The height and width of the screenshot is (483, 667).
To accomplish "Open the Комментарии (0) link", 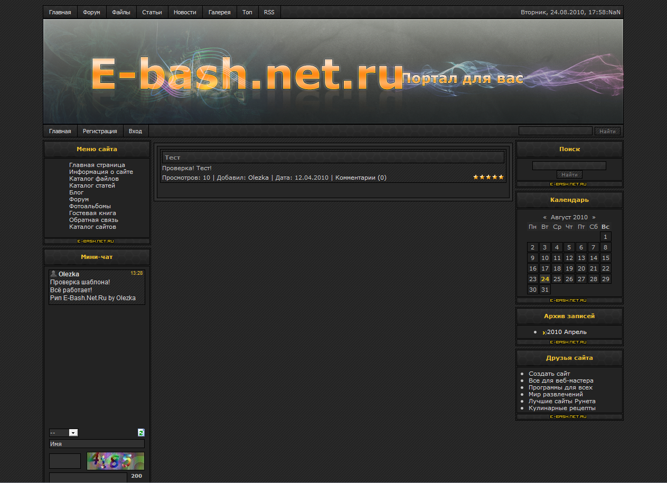I will (x=361, y=178).
